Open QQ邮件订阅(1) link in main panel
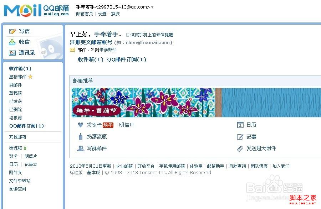321x209 pixels. (127, 59)
